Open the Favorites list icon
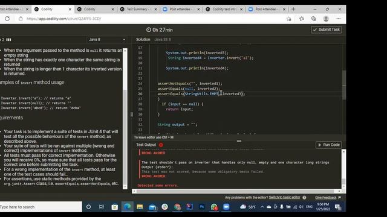This screenshot has height=217, width=387. (302, 19)
